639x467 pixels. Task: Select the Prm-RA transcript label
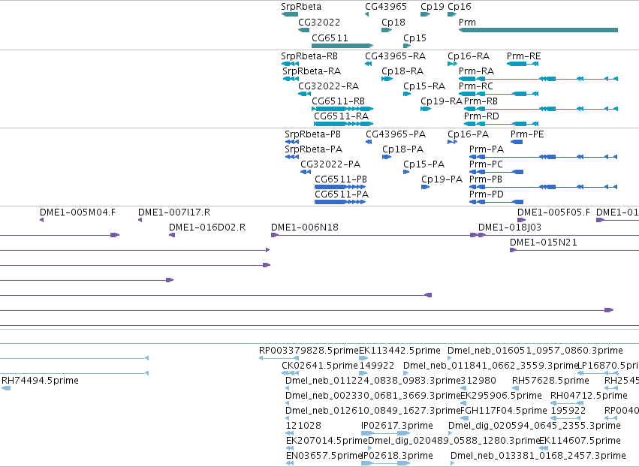[x=476, y=71]
